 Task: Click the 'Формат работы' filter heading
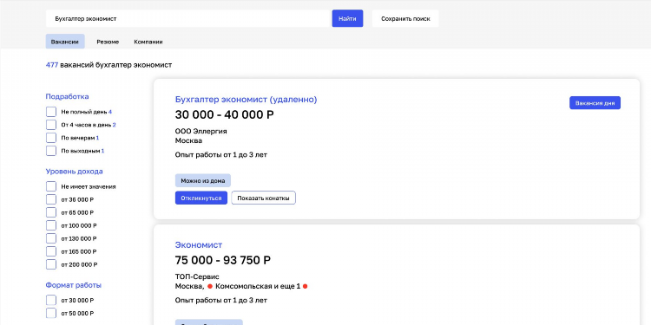73,285
